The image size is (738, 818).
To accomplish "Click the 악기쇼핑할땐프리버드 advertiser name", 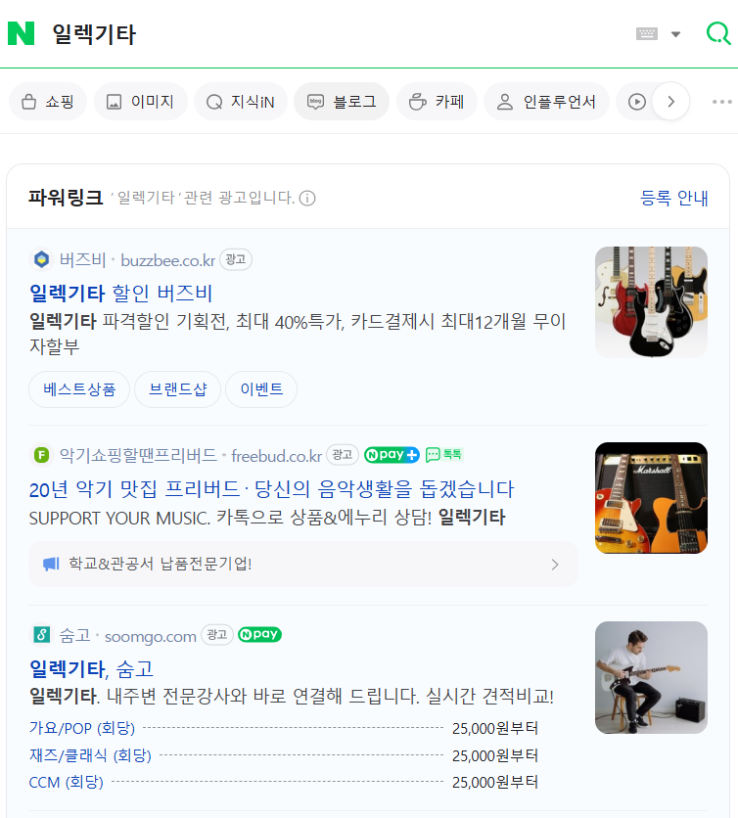I will (x=138, y=455).
